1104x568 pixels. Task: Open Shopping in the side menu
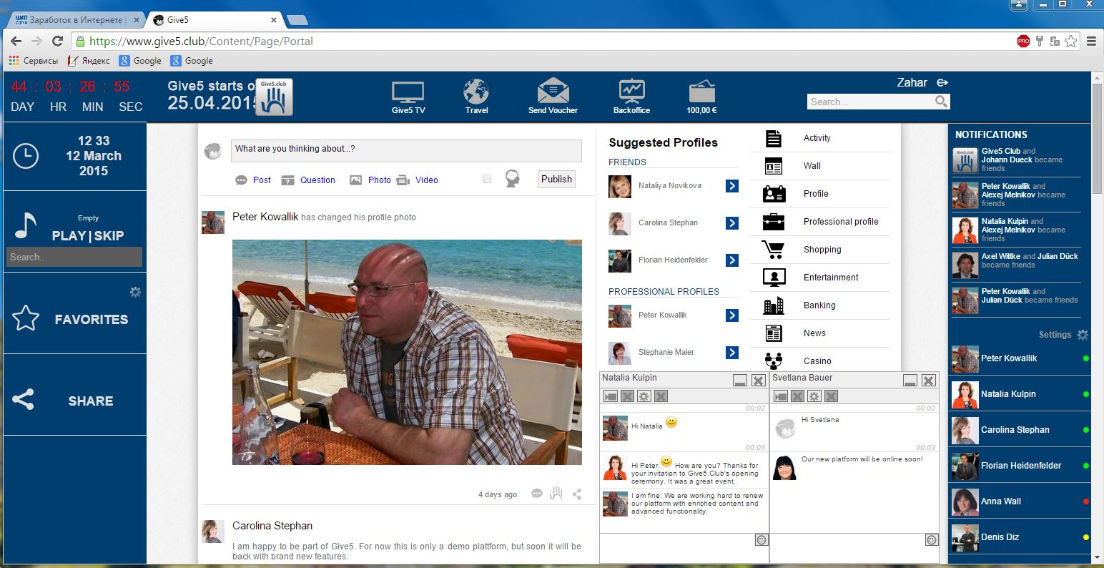(x=819, y=250)
